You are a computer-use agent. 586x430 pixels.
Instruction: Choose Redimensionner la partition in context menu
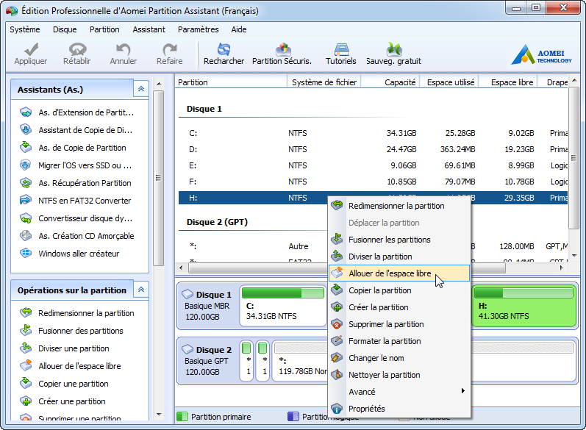pyautogui.click(x=399, y=206)
